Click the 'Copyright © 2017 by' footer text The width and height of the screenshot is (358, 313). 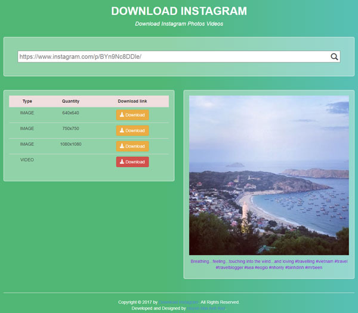[x=138, y=302]
